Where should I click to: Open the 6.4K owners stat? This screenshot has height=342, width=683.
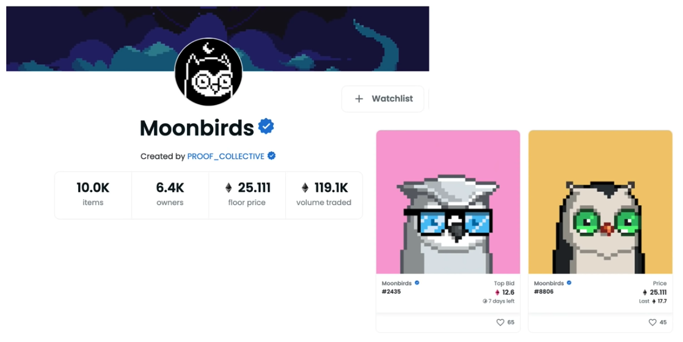[x=170, y=195]
